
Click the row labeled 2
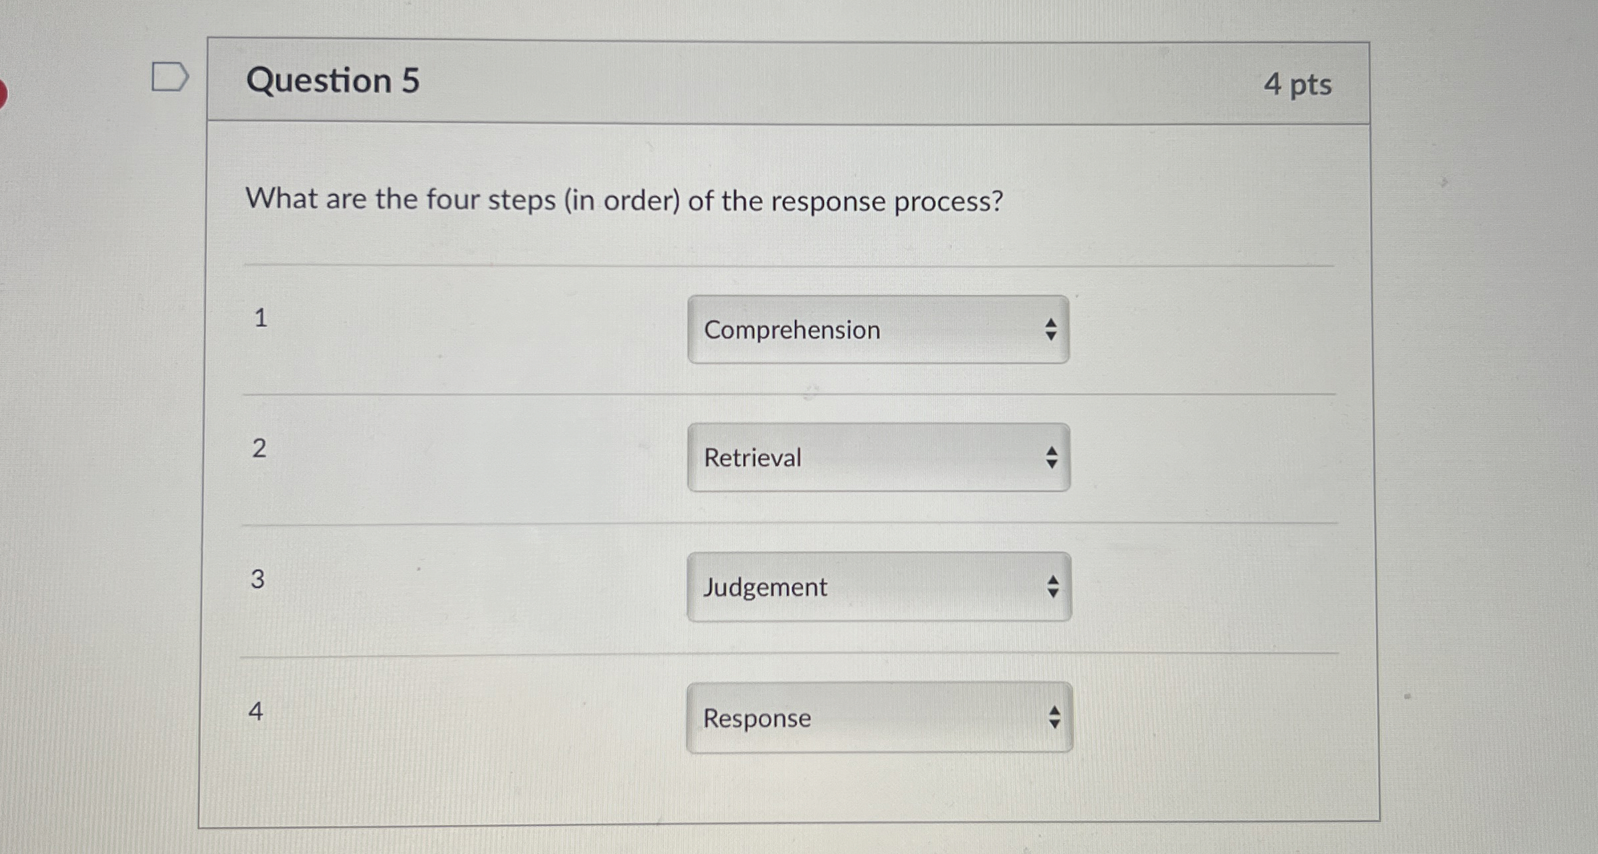(x=259, y=450)
